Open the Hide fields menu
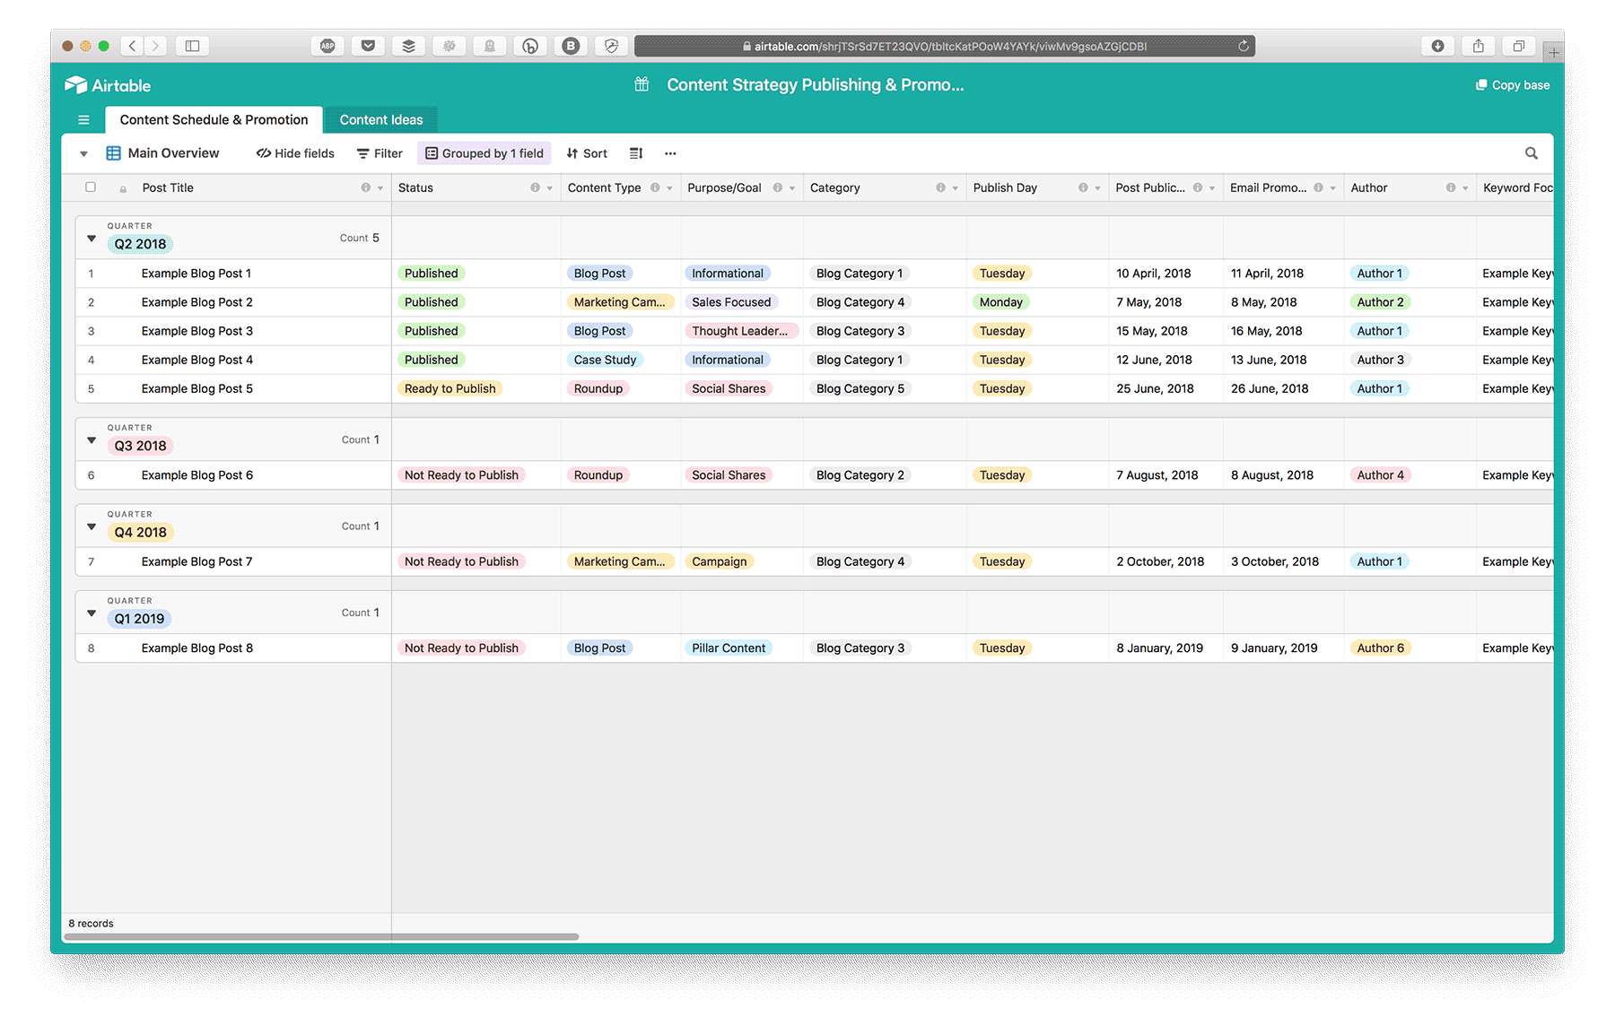The width and height of the screenshot is (1615, 1026). pyautogui.click(x=295, y=153)
